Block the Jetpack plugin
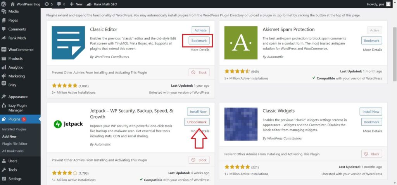 coord(199,160)
